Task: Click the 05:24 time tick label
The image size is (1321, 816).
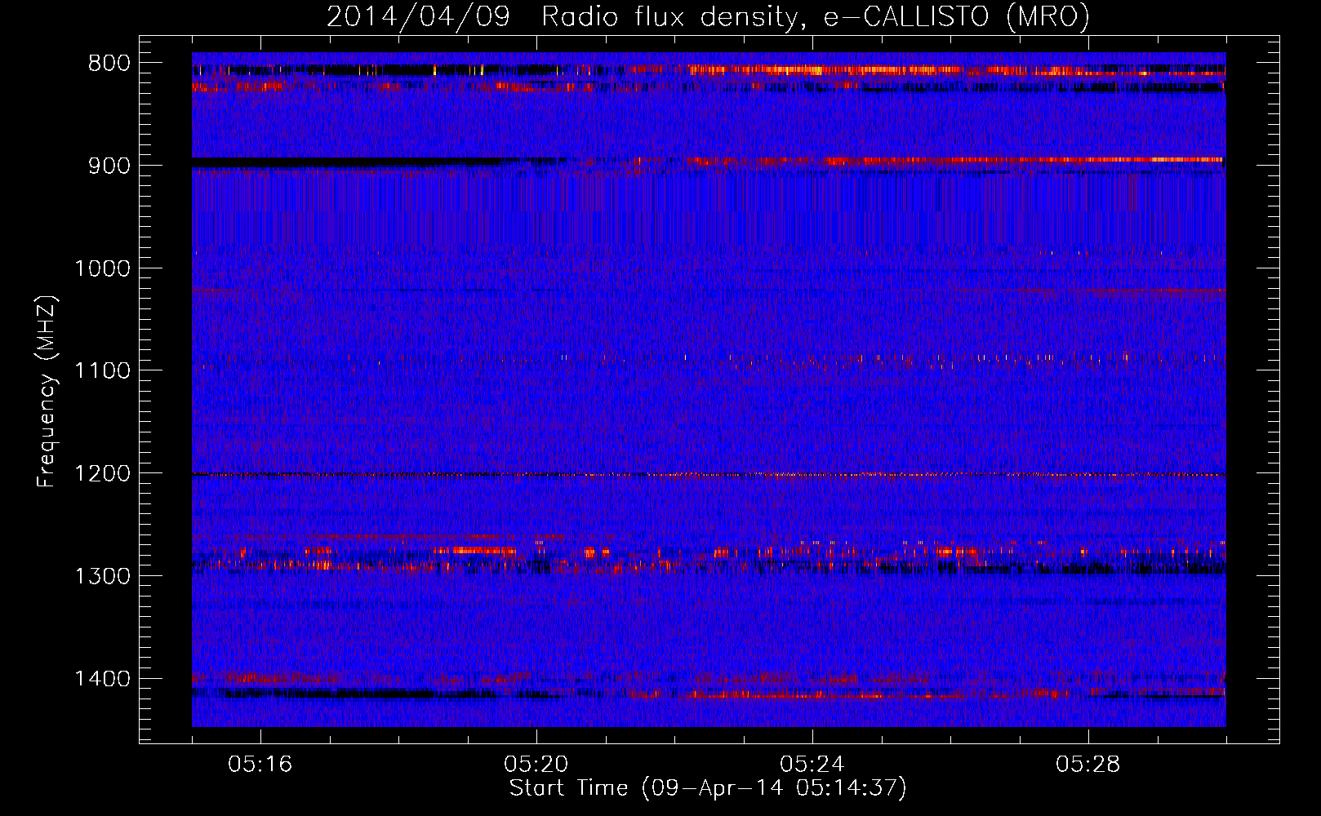Action: tap(812, 765)
